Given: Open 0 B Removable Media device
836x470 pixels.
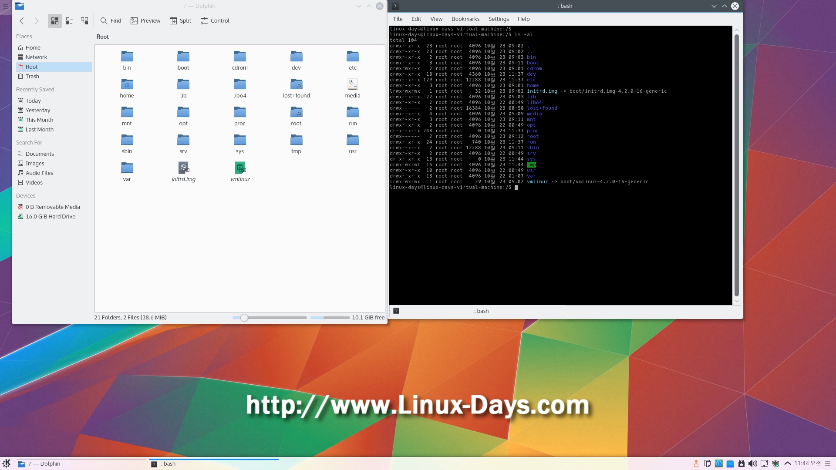Looking at the screenshot, I should [x=54, y=207].
